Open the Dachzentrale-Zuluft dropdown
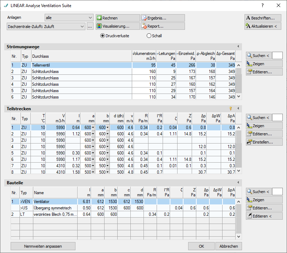287x253 pixels. pos(46,26)
